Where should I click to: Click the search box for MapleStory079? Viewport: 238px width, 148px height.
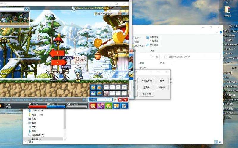[191, 57]
